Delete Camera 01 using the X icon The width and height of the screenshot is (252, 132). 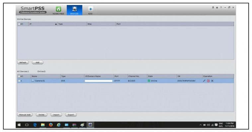(212, 81)
